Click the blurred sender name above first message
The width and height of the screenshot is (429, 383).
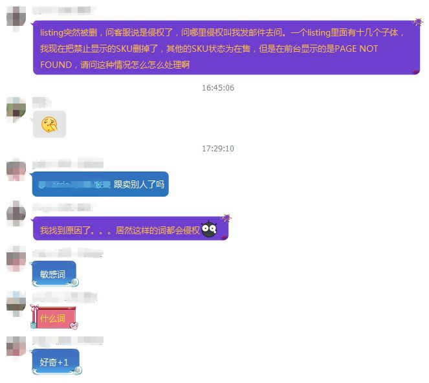64,10
